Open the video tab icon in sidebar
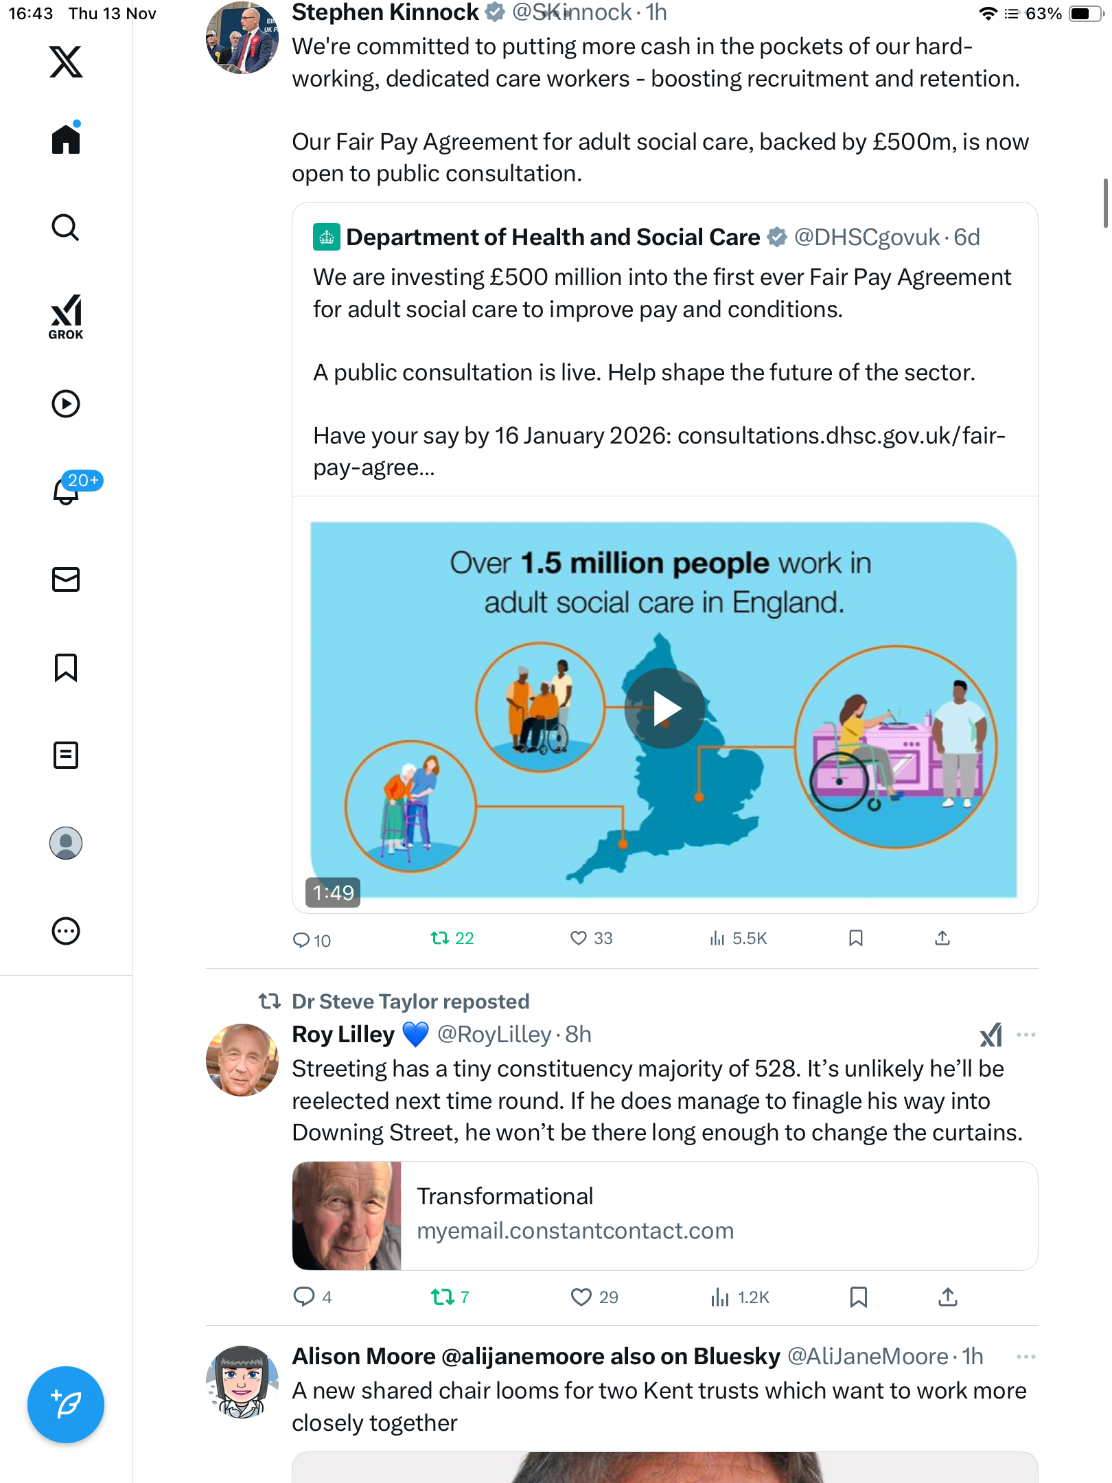 point(66,404)
